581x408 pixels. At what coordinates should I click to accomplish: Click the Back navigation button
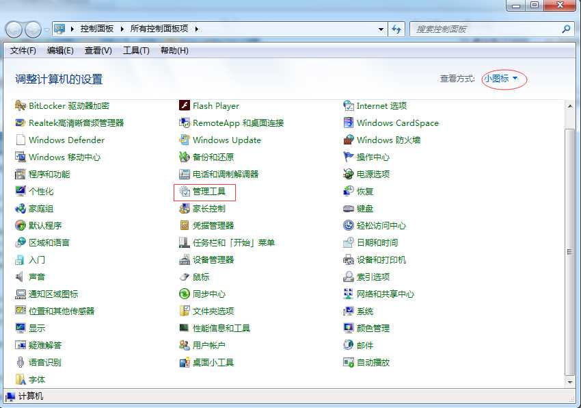14,29
